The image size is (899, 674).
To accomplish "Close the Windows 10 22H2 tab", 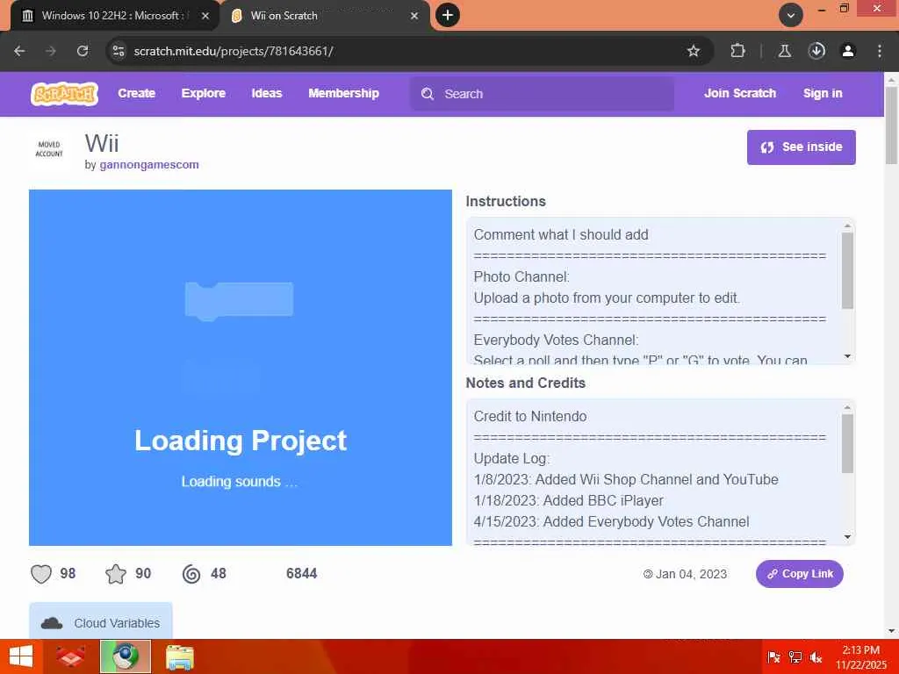I will (x=205, y=16).
